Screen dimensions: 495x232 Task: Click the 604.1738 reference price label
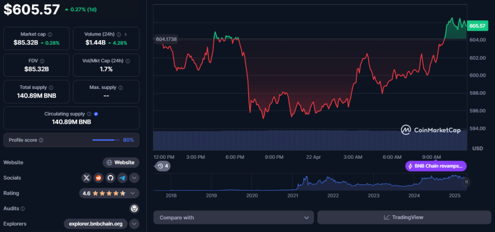coord(166,39)
